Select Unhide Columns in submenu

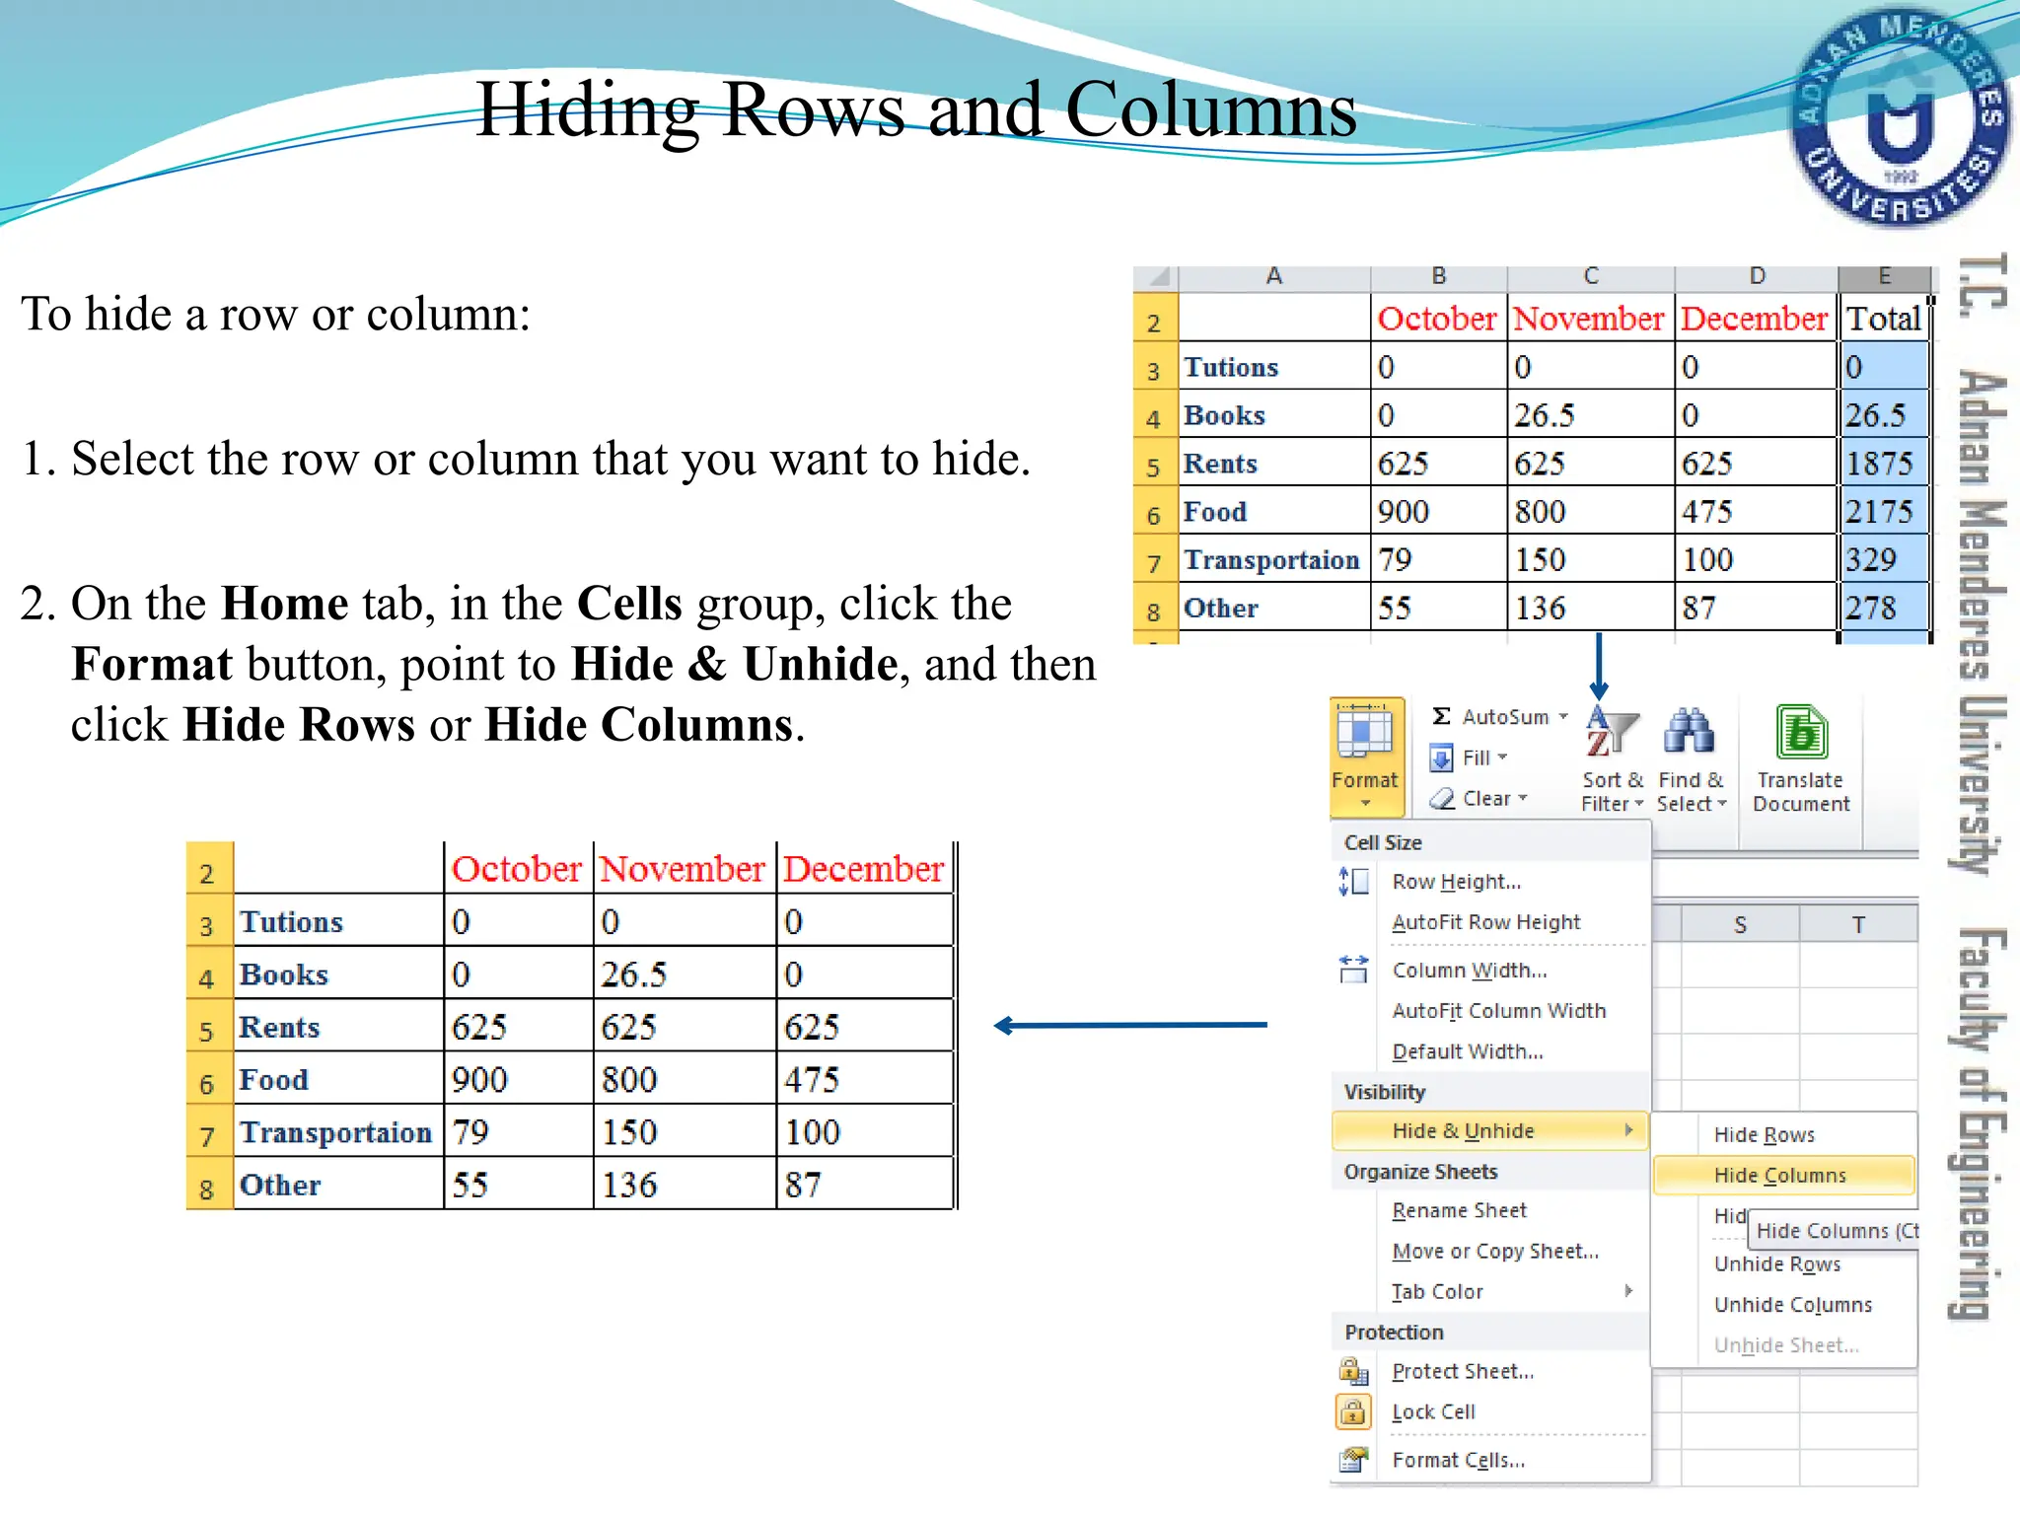point(1784,1305)
